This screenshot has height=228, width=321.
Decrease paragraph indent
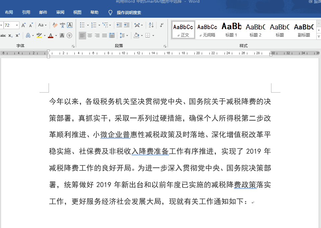tap(119, 25)
